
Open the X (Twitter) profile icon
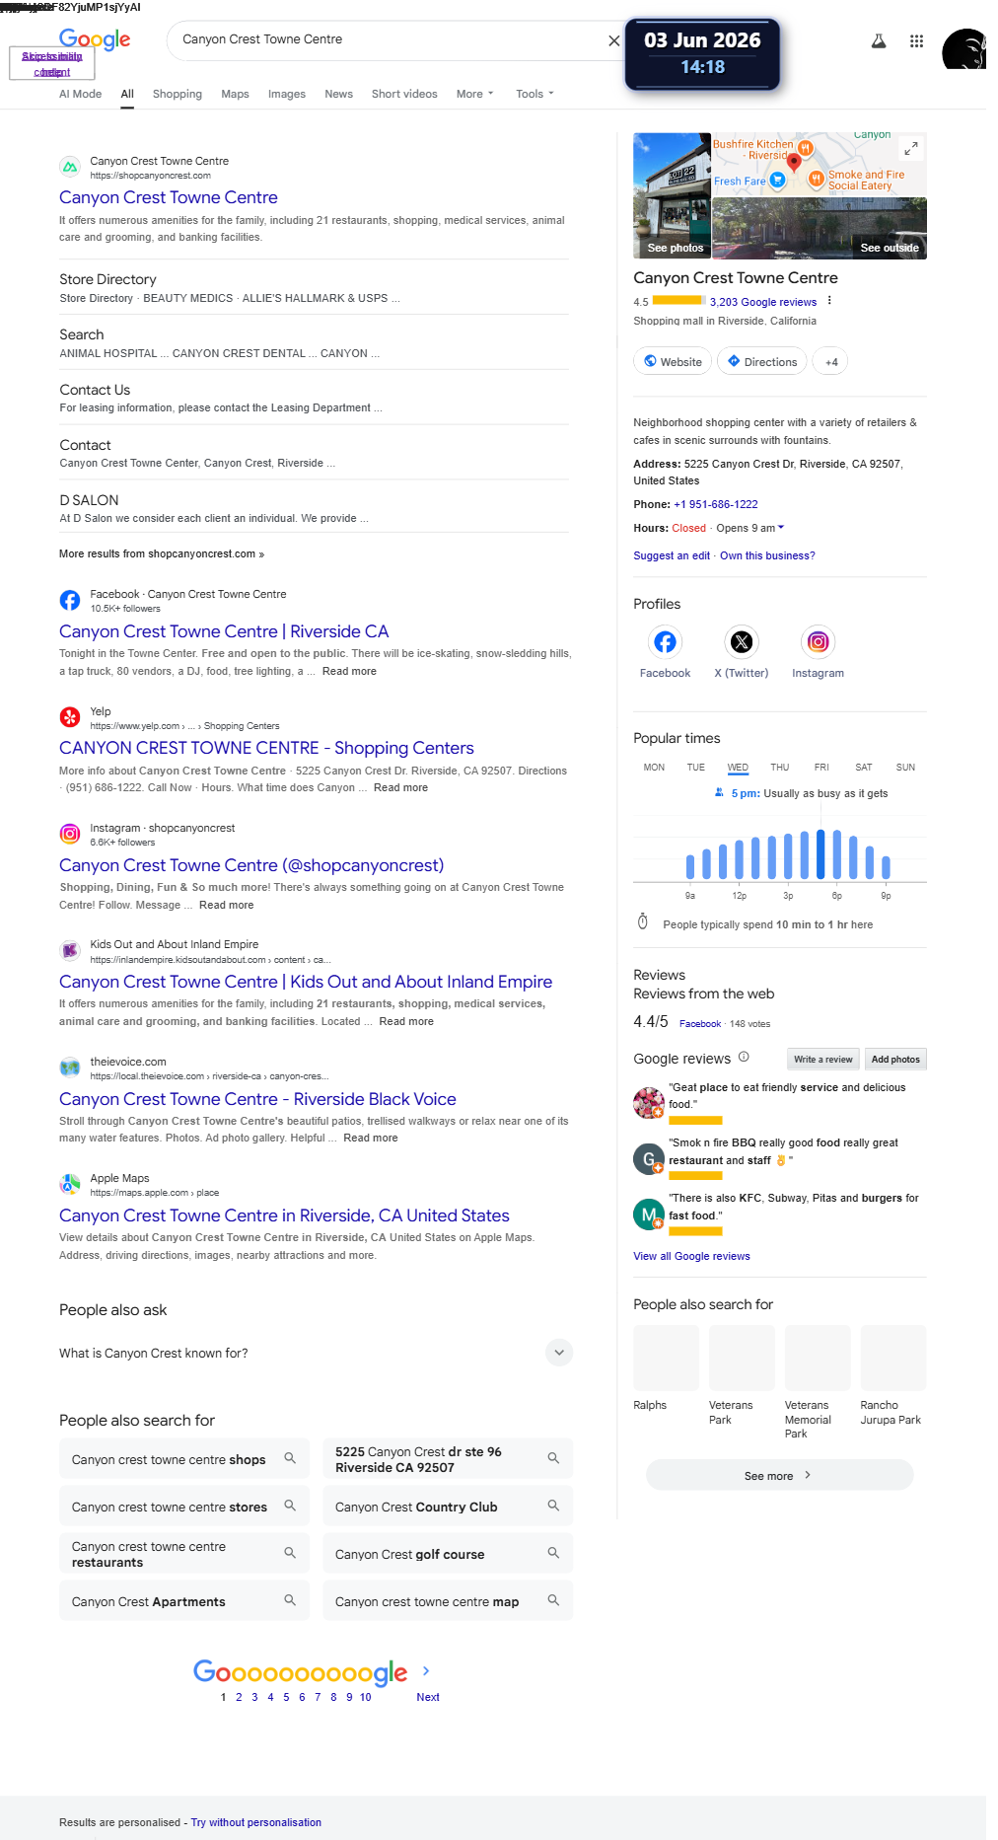point(742,642)
